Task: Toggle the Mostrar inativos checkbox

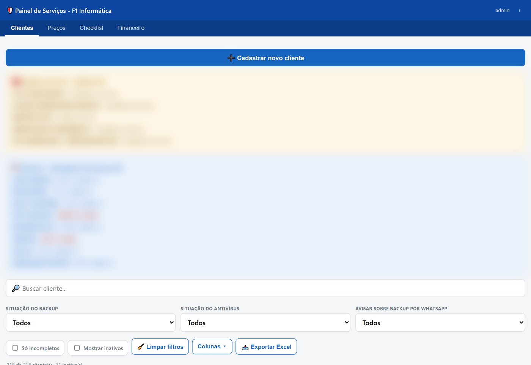Action: coord(77,348)
